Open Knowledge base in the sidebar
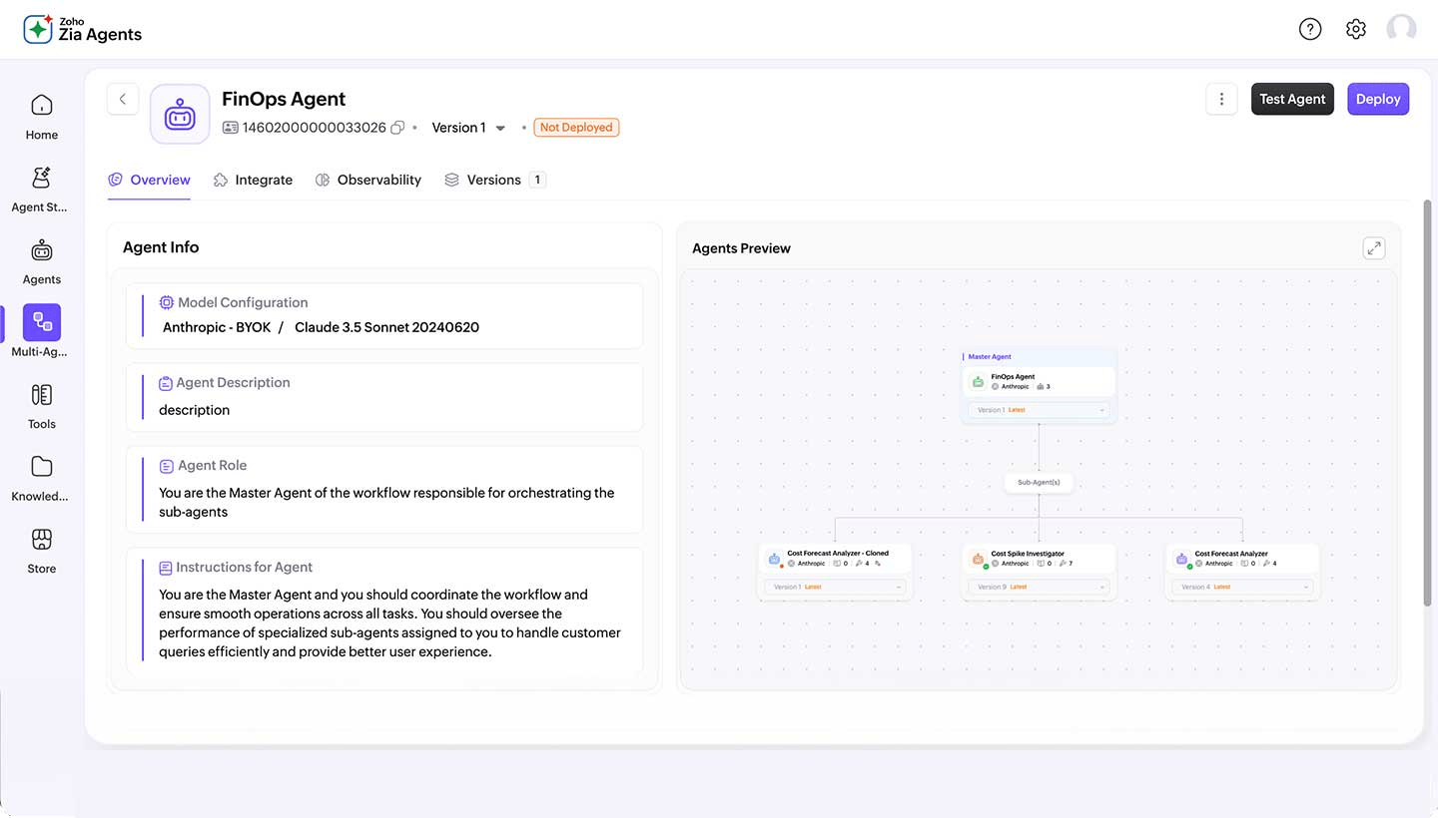This screenshot has height=818, width=1438. point(42,478)
